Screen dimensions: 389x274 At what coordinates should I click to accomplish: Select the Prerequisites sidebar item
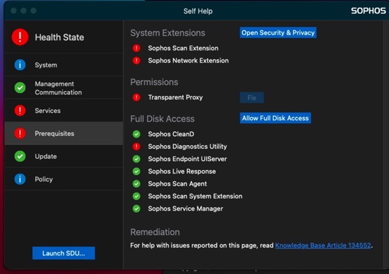64,133
